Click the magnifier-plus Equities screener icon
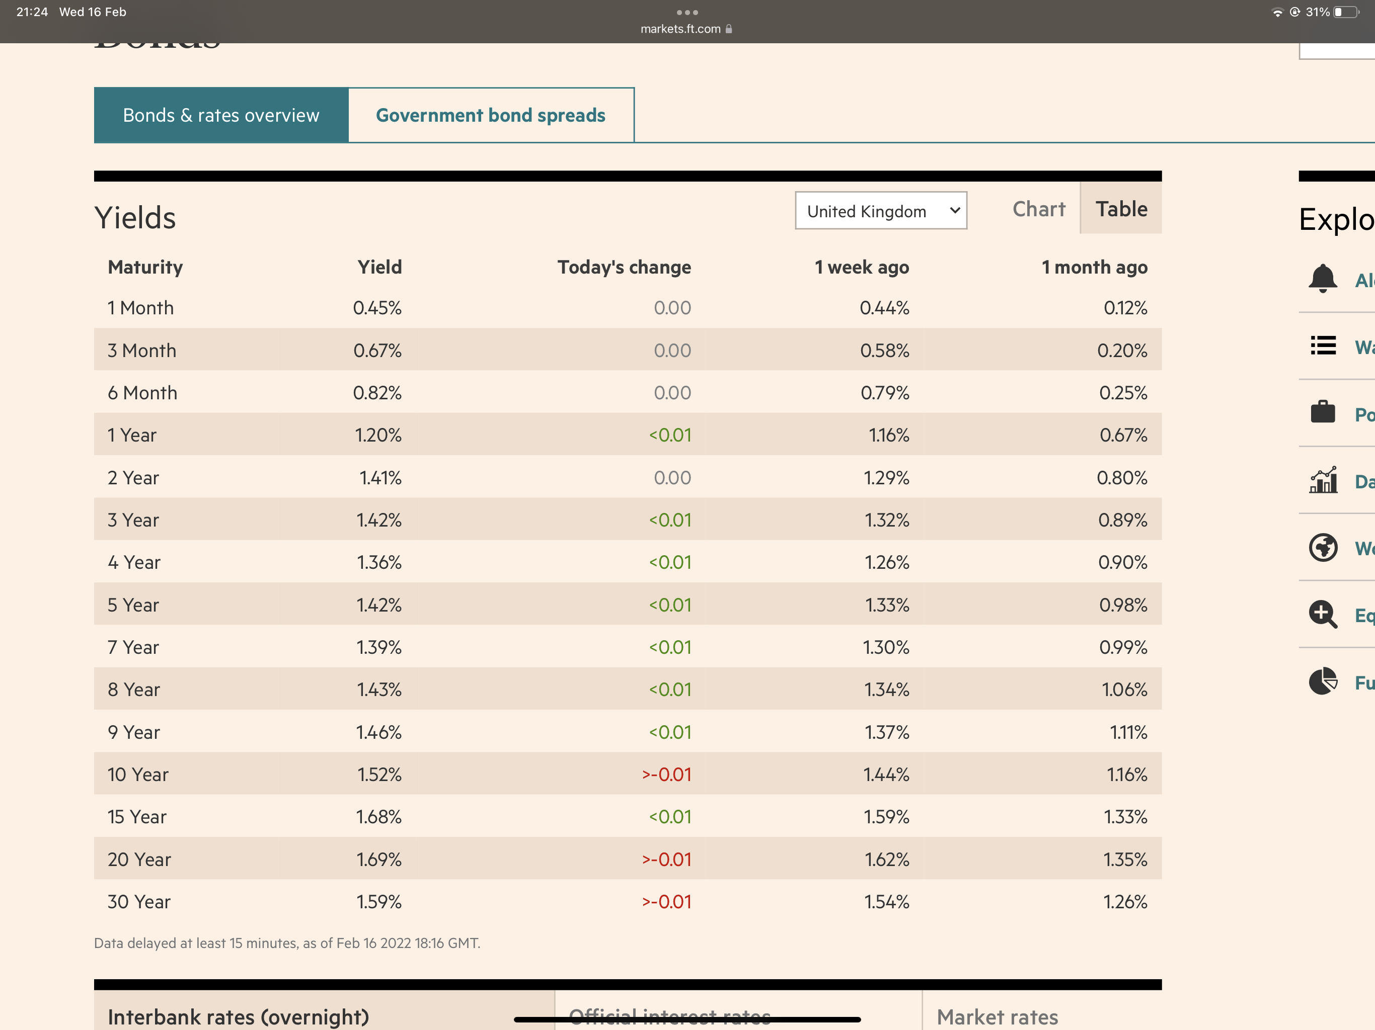Screen dimensions: 1375x1030 click(x=1323, y=615)
